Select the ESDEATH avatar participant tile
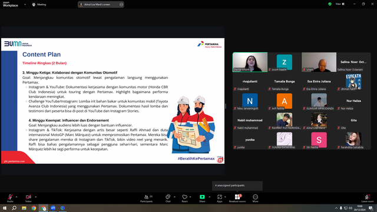Screen dimensions: 377x212 tap(353, 81)
